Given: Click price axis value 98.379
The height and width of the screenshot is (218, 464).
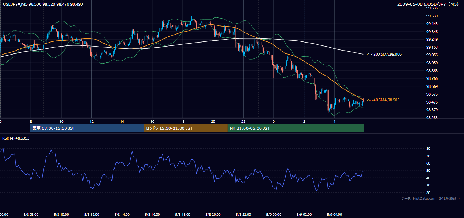Looking at the screenshot, I should point(432,110).
